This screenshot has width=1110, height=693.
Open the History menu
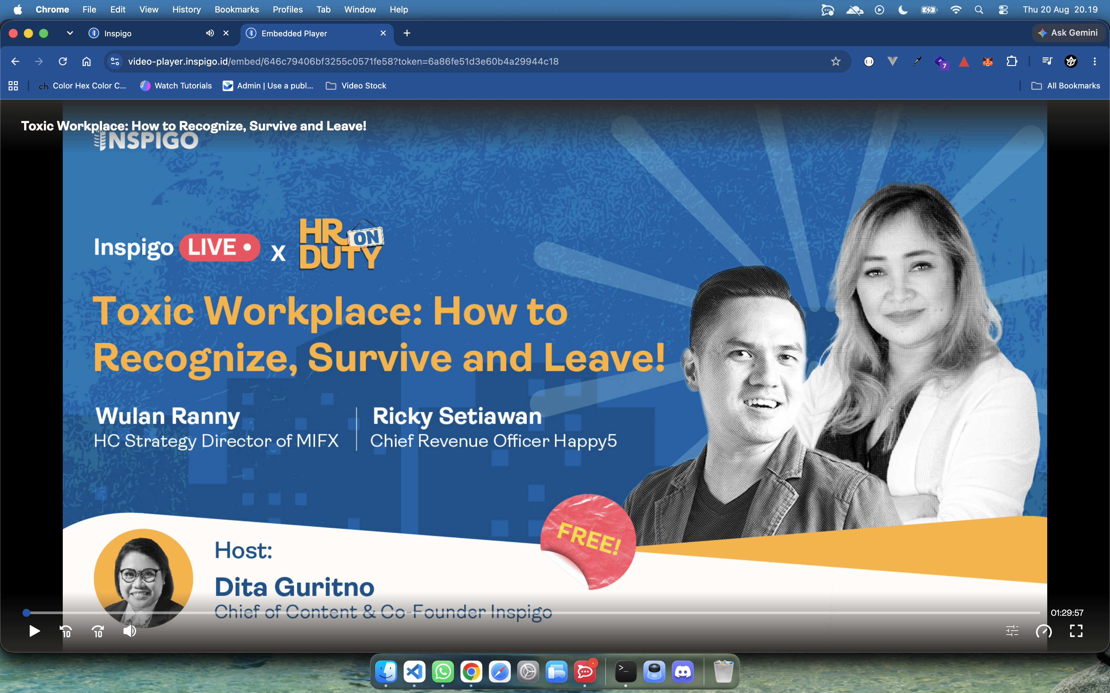click(187, 10)
